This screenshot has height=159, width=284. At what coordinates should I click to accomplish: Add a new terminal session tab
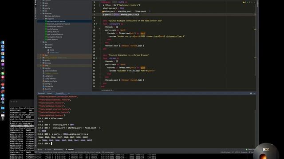coord(69,93)
